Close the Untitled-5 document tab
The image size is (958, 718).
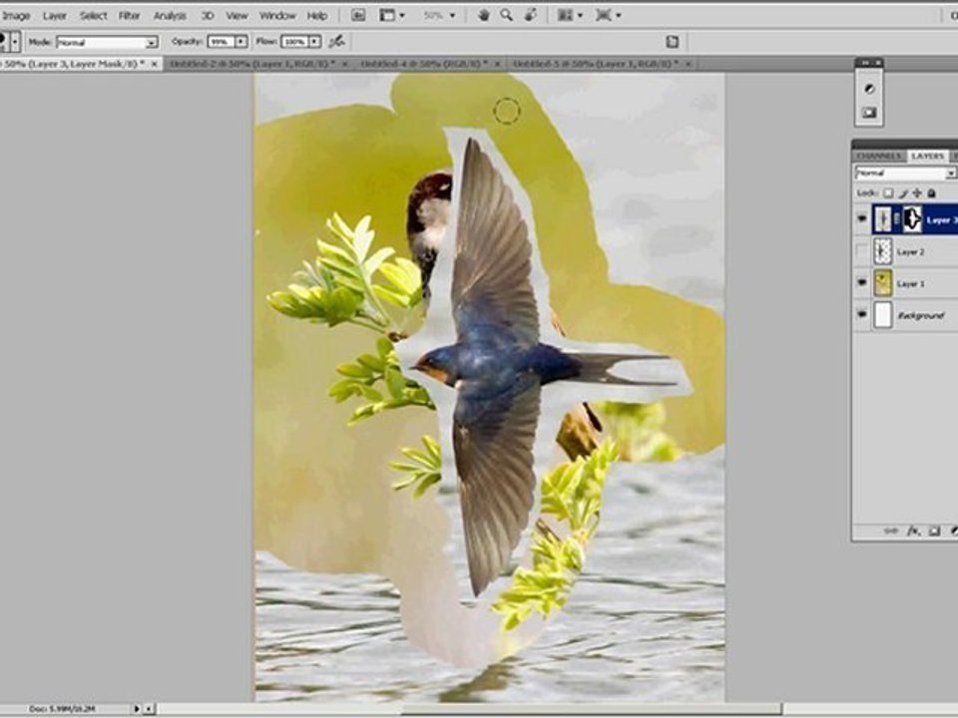[688, 64]
